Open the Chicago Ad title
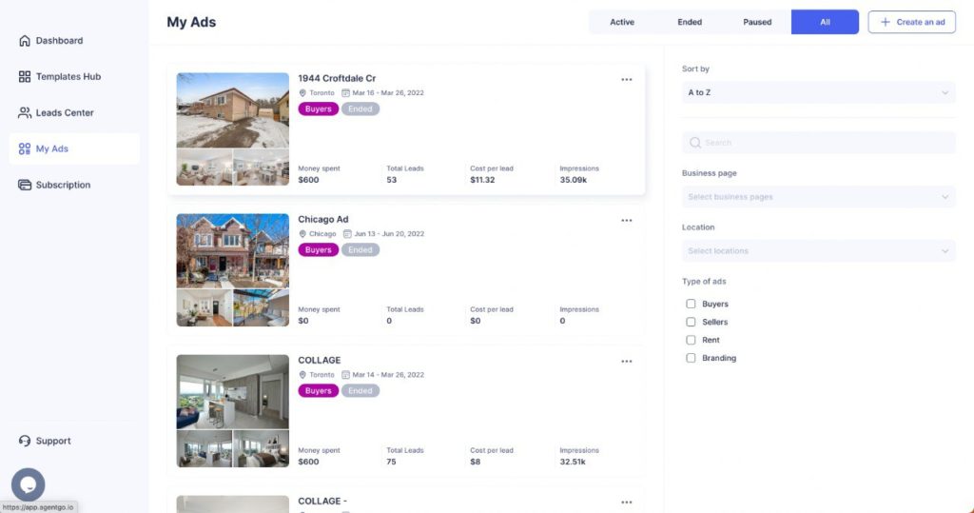Screen dimensions: 974x513 tap(323, 220)
